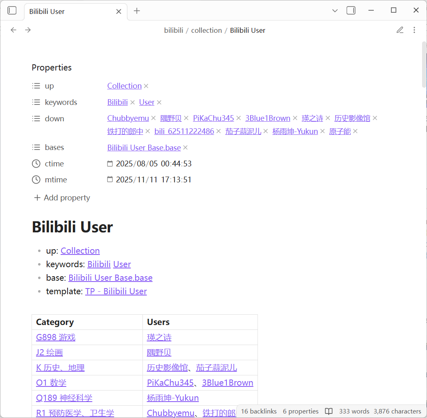427x418 pixels.
Task: Click the 'down' property list icon
Action: pos(36,118)
